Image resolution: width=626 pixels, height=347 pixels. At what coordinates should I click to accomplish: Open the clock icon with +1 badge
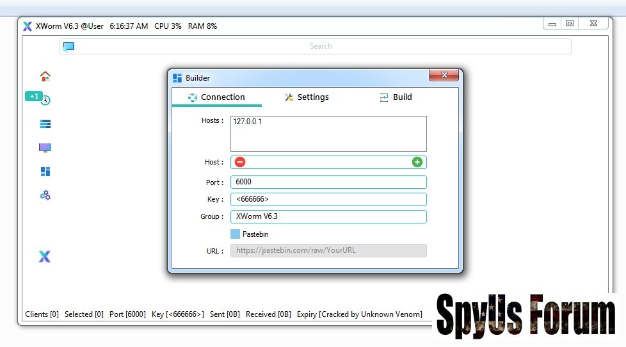(x=45, y=100)
